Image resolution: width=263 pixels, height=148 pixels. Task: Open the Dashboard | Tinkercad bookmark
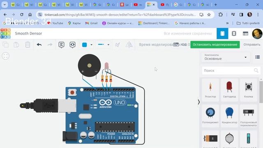click(x=154, y=23)
